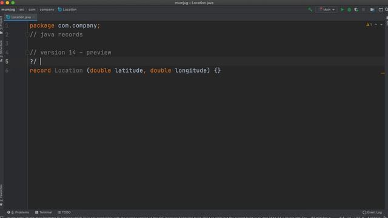Open the Event Log
Screen dimensions: 388x218
click(x=372, y=213)
